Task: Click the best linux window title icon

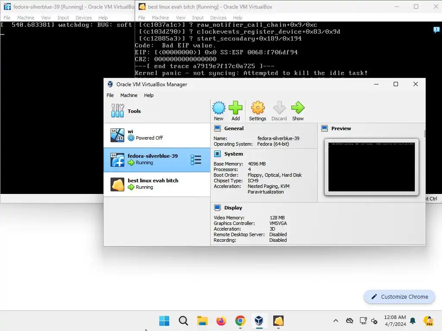Action: click(142, 6)
